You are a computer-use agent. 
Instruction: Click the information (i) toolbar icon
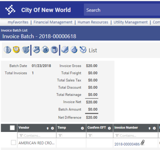(x=7, y=50)
